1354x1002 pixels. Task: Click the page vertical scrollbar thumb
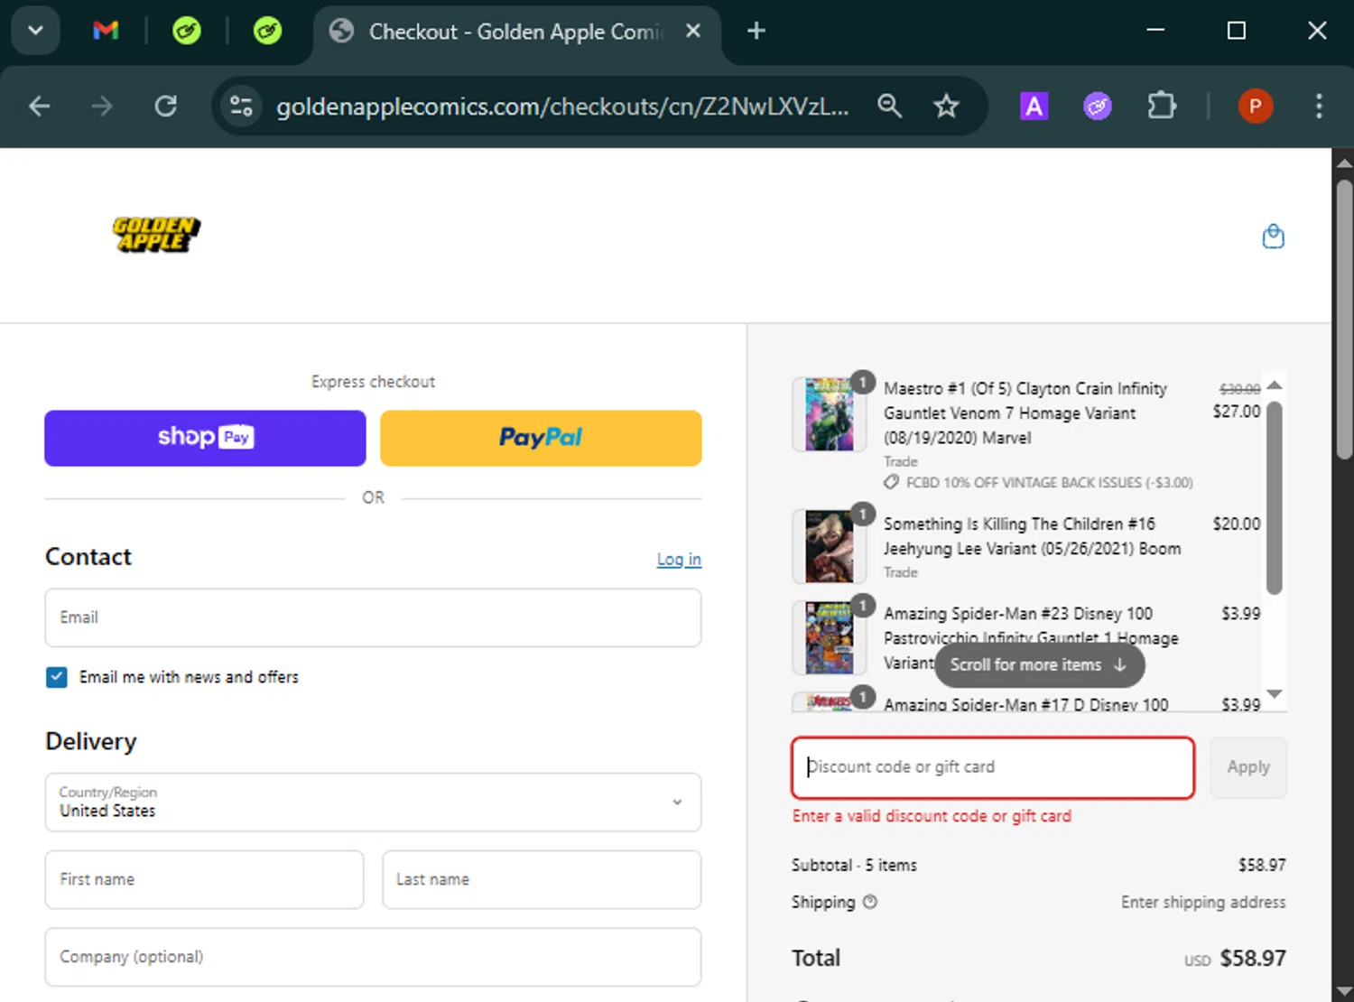pos(1343,320)
